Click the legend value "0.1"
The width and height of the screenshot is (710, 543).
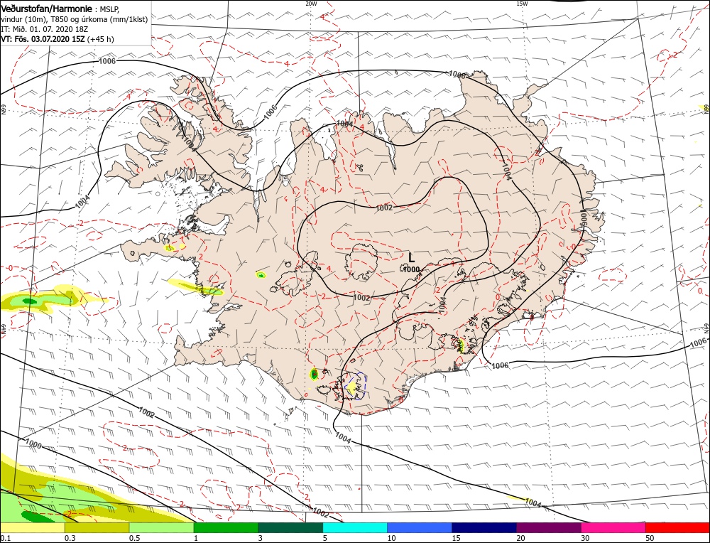(x=5, y=538)
